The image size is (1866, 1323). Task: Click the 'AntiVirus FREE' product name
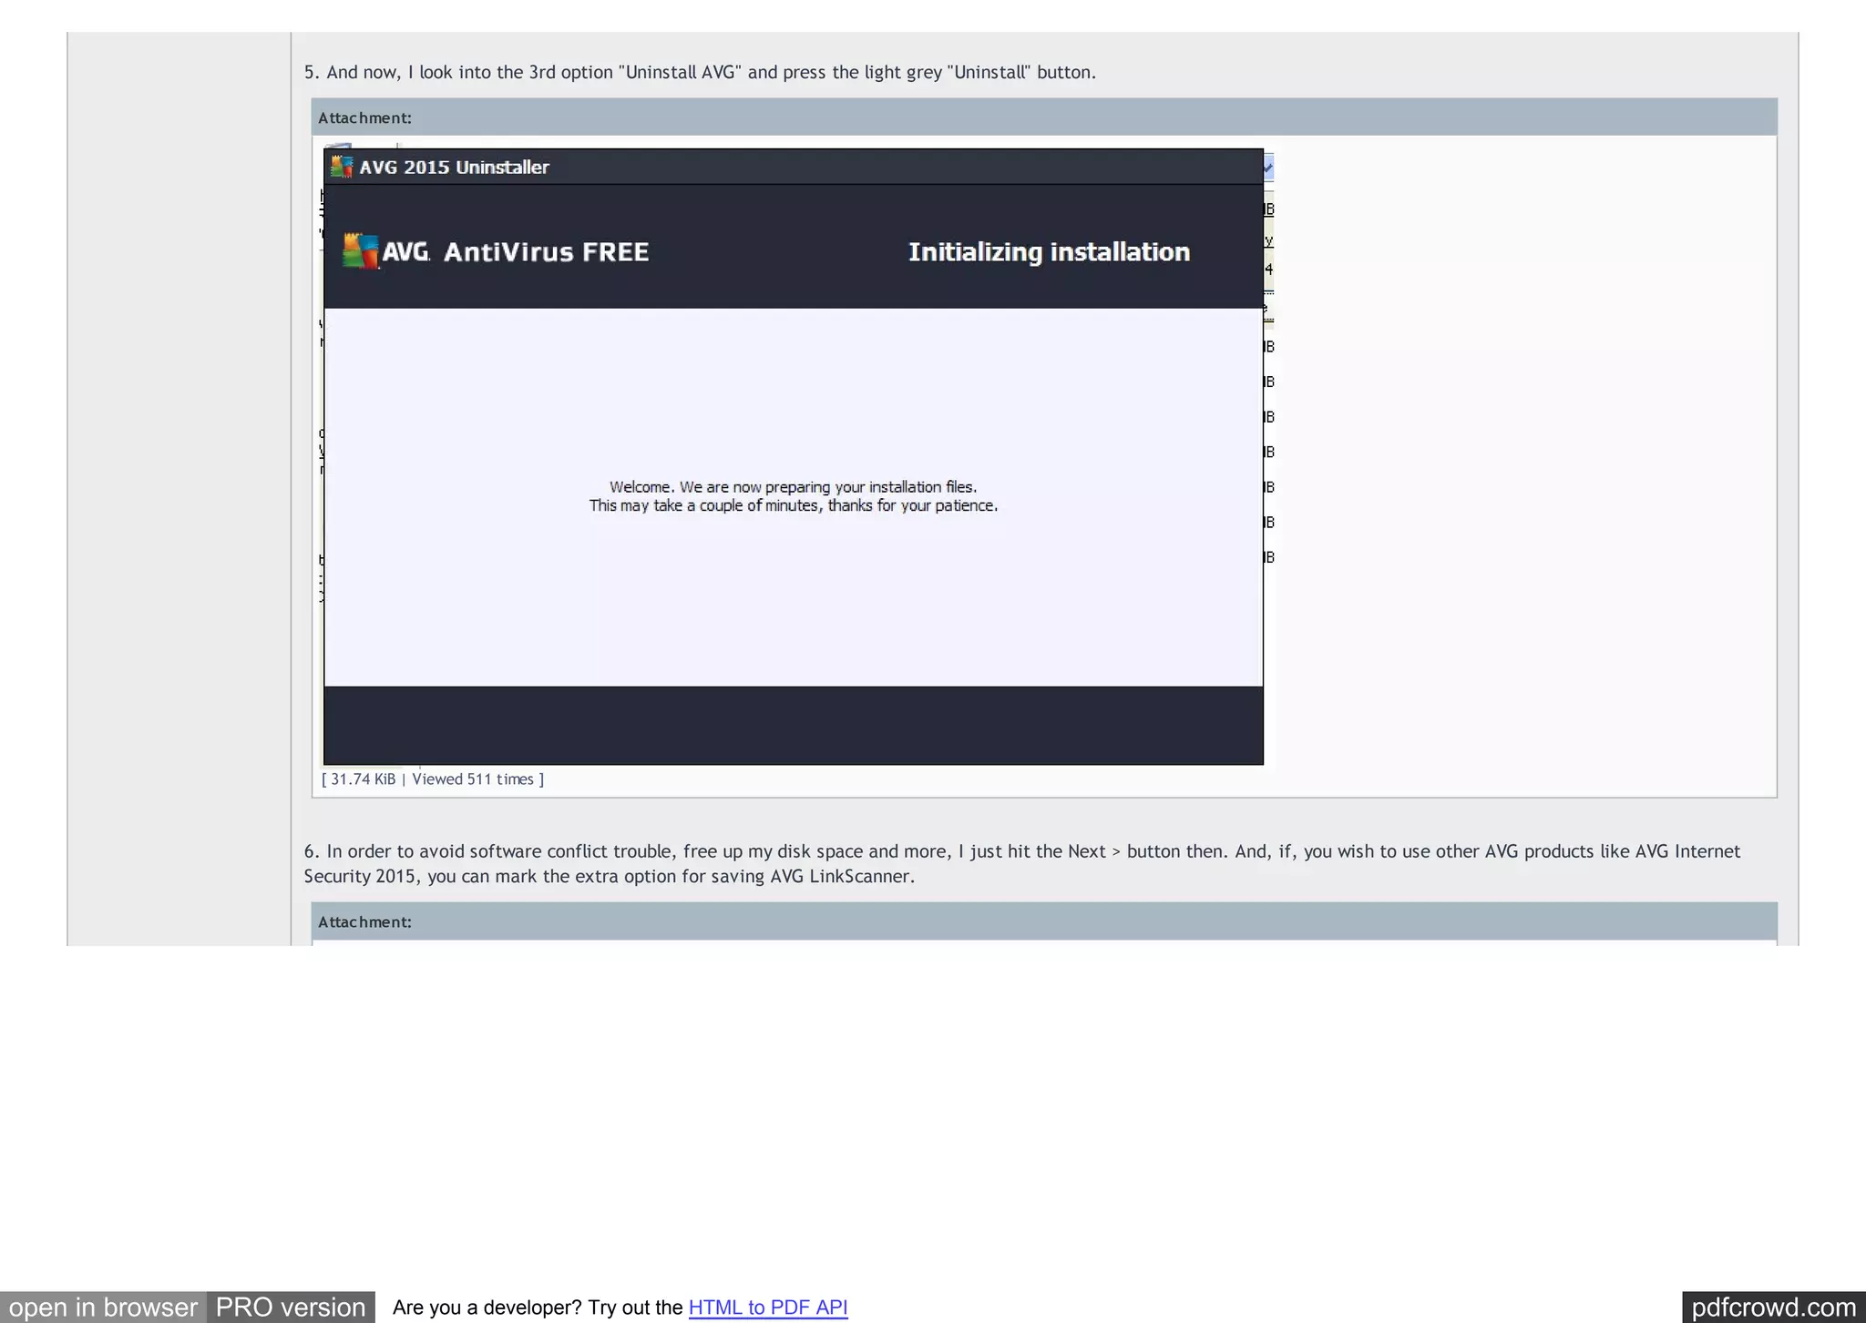(x=546, y=252)
